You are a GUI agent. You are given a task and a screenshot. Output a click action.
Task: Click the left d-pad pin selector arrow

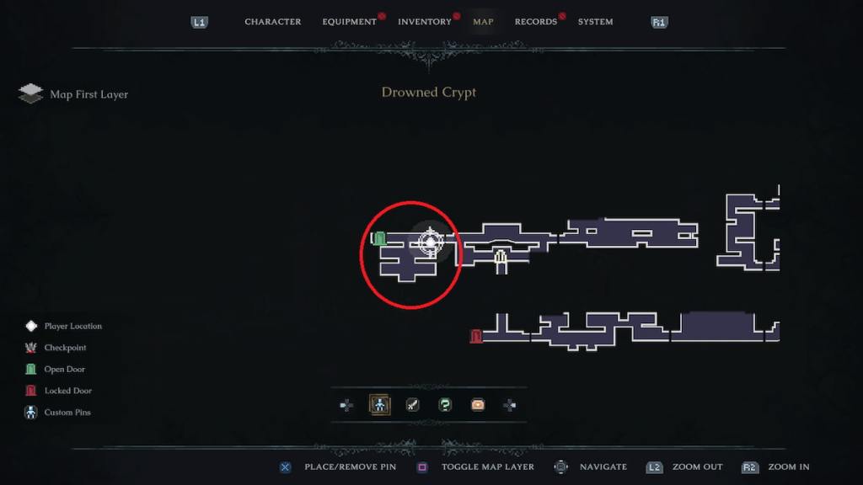pos(346,406)
